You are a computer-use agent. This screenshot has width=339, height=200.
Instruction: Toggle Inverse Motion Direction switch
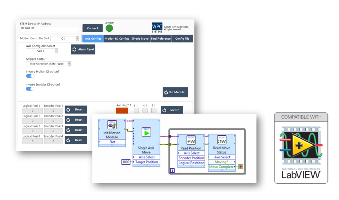[x=30, y=76]
